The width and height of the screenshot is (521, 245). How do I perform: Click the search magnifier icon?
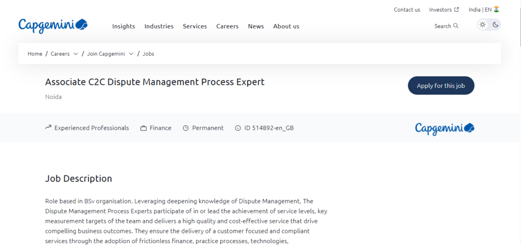(455, 26)
